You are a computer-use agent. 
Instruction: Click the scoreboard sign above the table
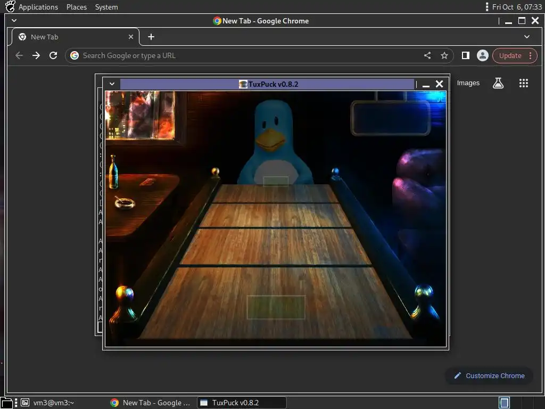pos(390,118)
